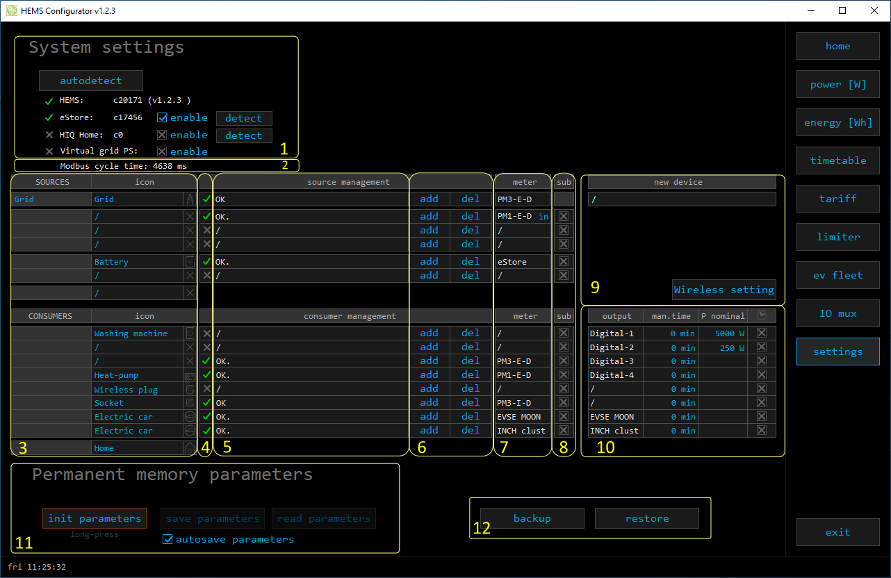The height and width of the screenshot is (578, 891).
Task: Click the Wireless plug consumer icon
Action: (x=190, y=389)
